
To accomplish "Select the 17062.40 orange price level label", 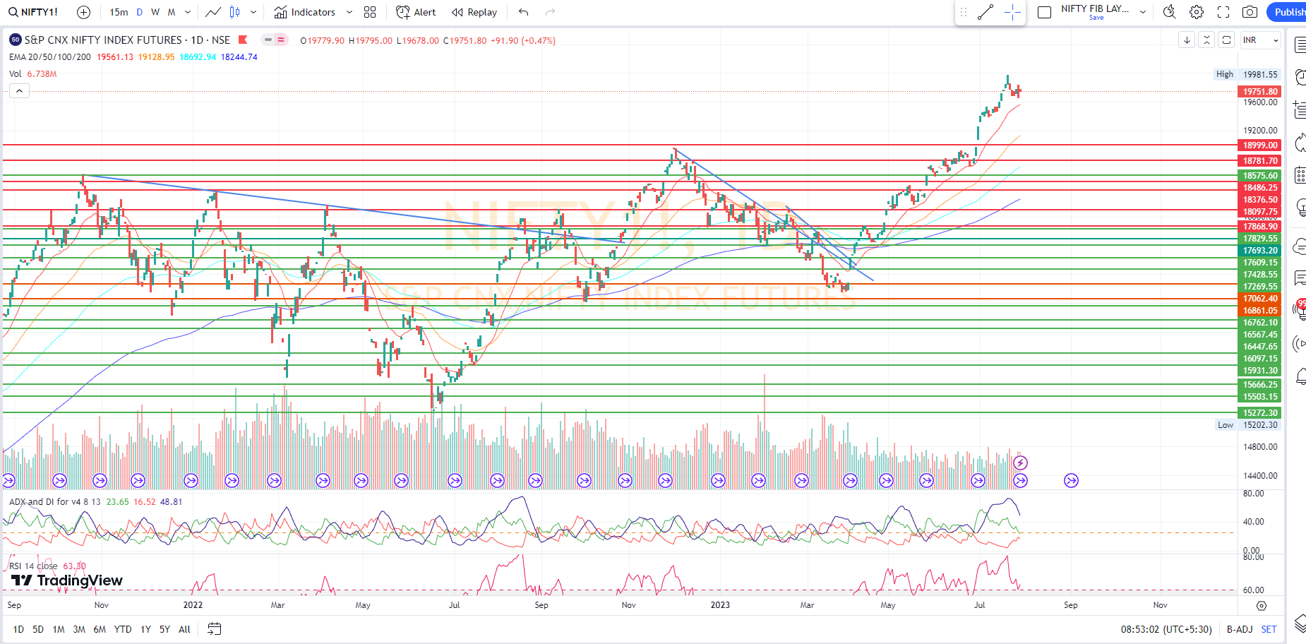I will point(1260,299).
